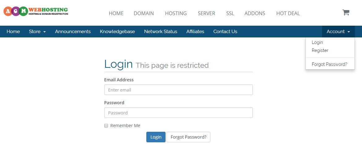Open the Announcements navbar item
Screen dimensions: 362x146
tap(73, 32)
